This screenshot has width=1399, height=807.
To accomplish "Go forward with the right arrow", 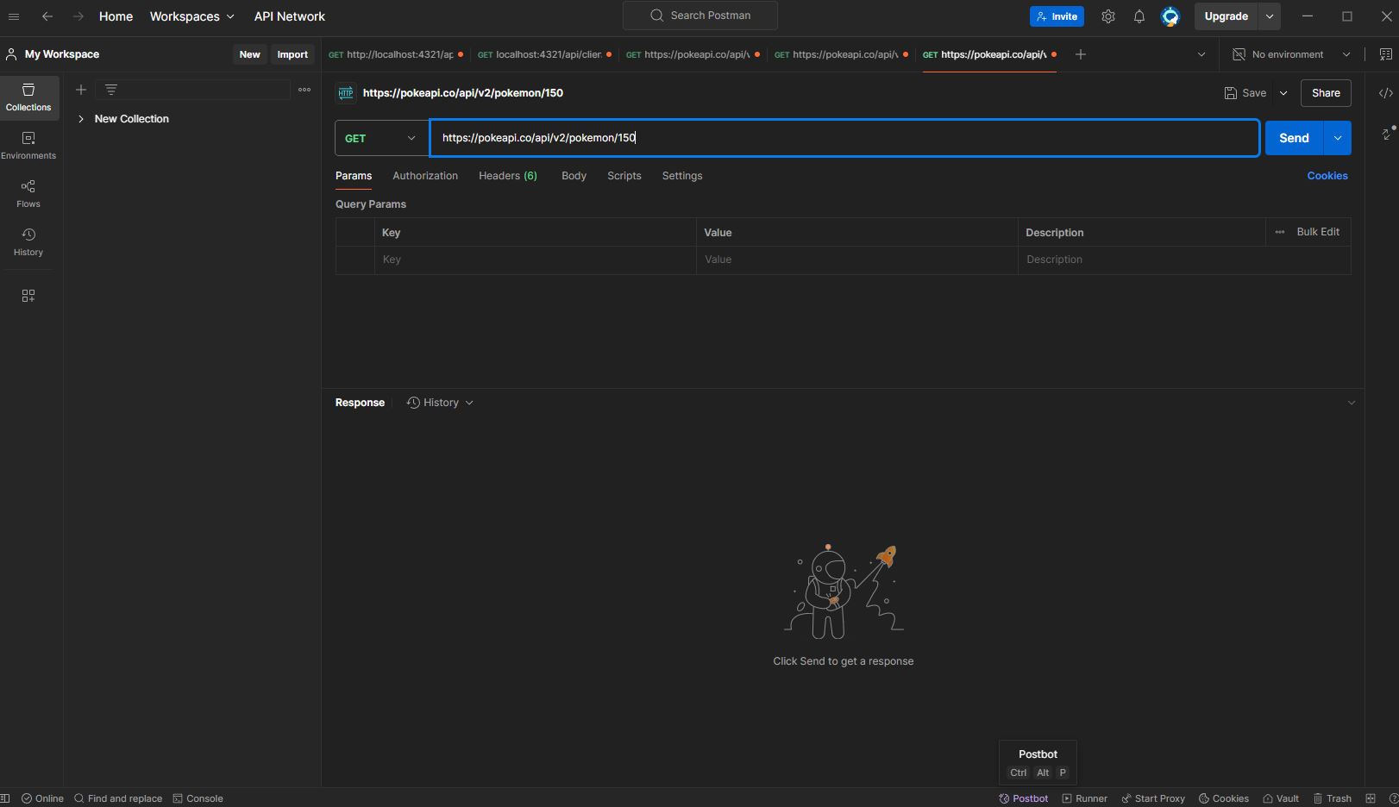I will pos(78,16).
